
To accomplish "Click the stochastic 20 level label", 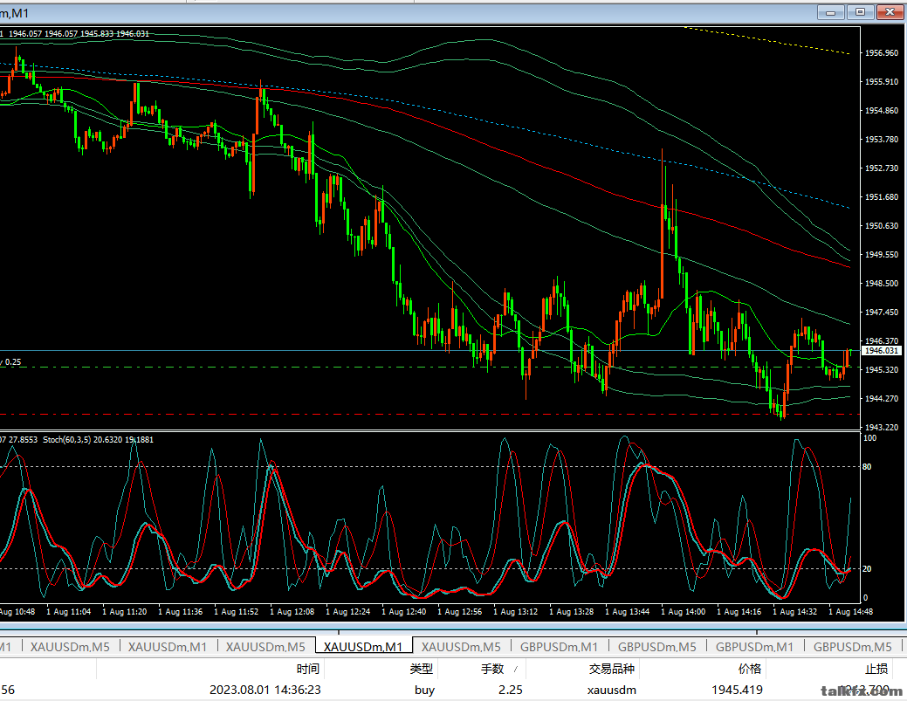I will (x=867, y=568).
